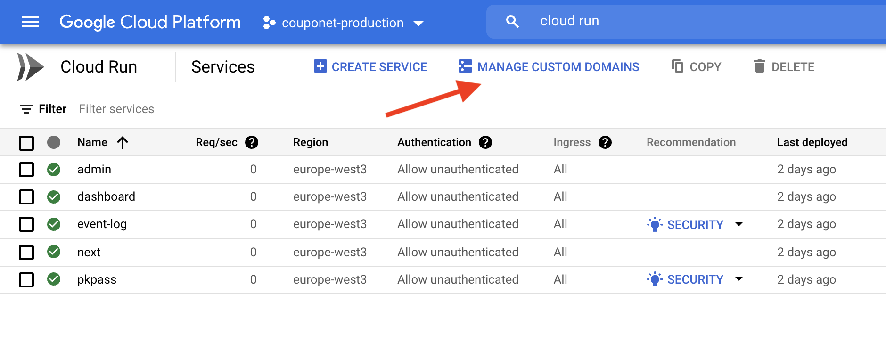Click the Ingress column header

point(572,142)
